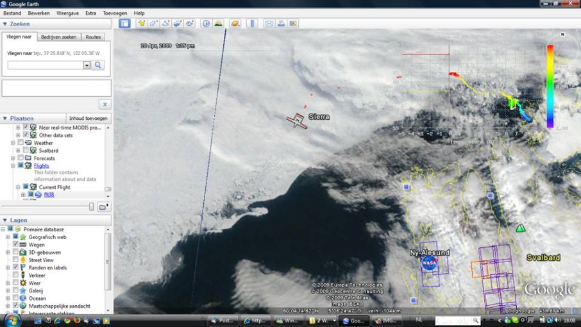This screenshot has width=581, height=327.
Task: Click the volume tray icon
Action: coord(558,320)
